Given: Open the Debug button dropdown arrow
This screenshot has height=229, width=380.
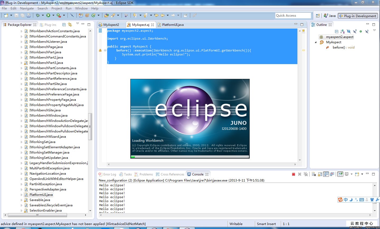Looking at the screenshot, I should pyautogui.click(x=43, y=15).
